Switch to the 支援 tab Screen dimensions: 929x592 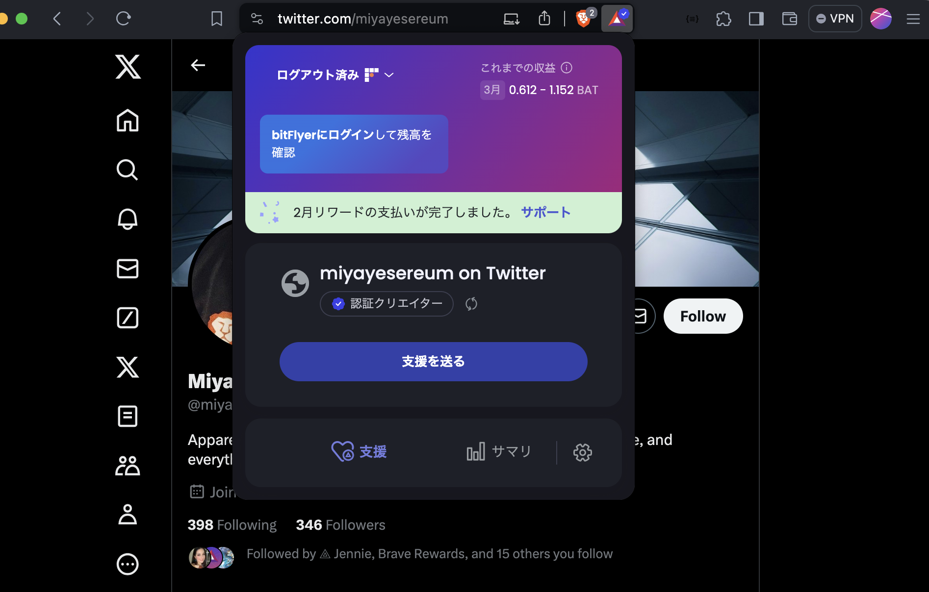(359, 452)
